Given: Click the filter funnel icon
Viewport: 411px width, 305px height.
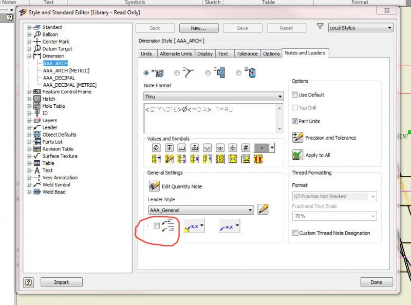Looking at the screenshot, I should 320,26.
